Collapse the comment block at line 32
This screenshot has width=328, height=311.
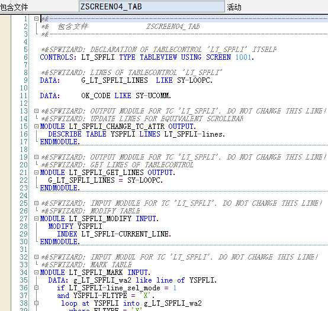(36, 257)
